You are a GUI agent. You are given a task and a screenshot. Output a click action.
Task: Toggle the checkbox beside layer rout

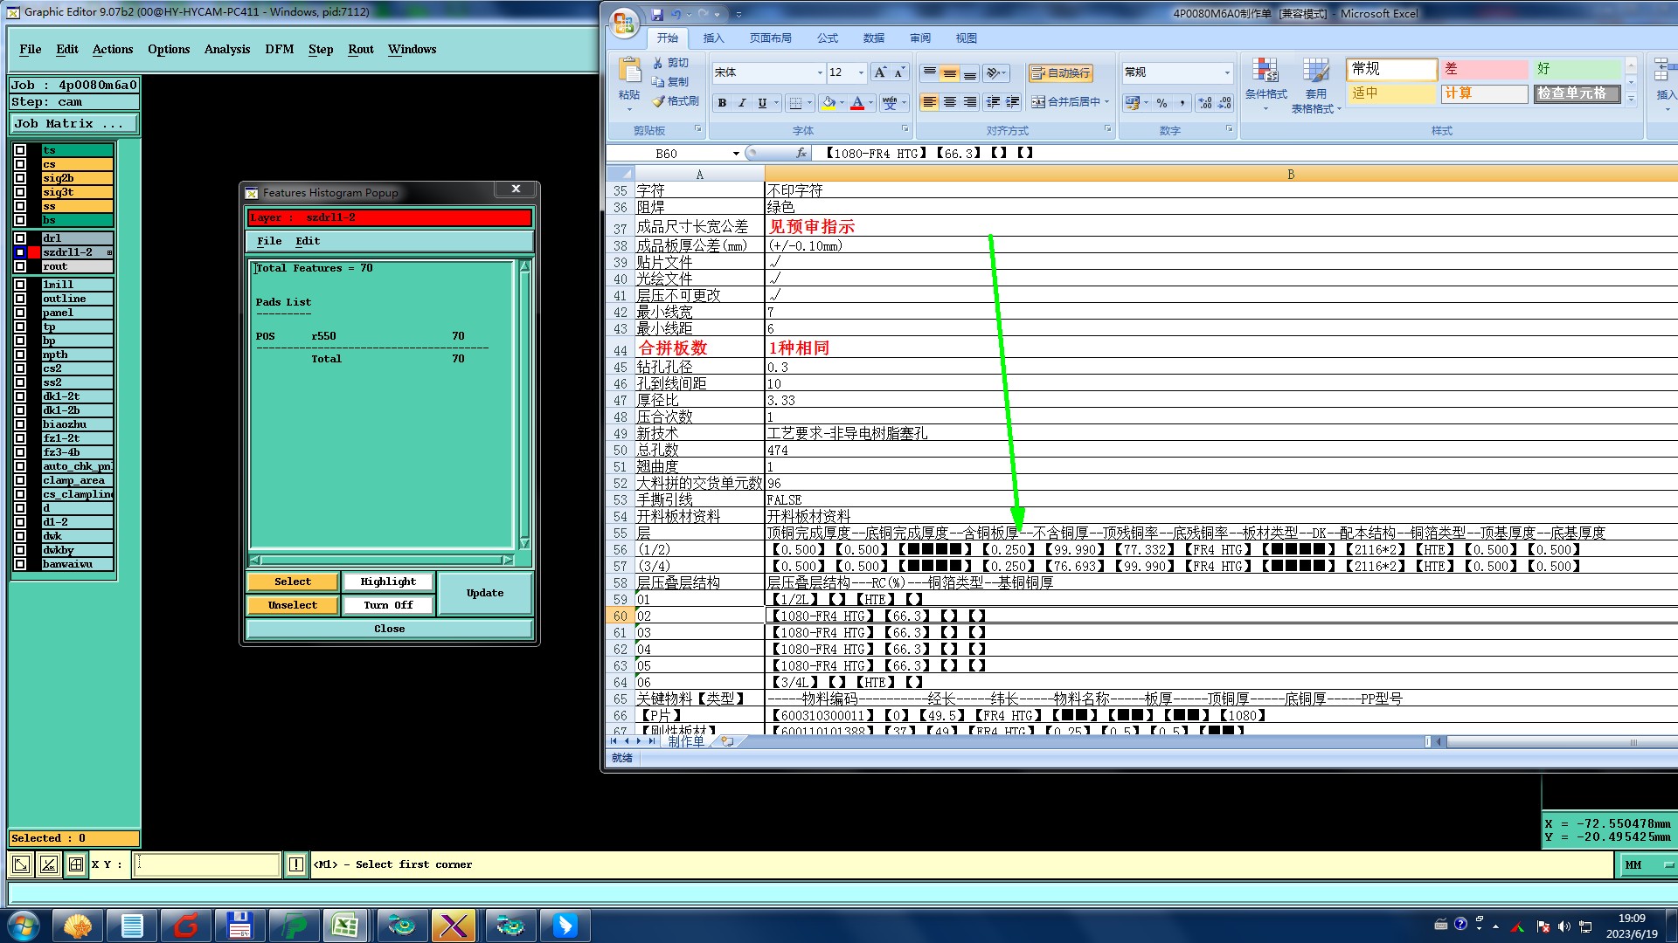pyautogui.click(x=20, y=266)
